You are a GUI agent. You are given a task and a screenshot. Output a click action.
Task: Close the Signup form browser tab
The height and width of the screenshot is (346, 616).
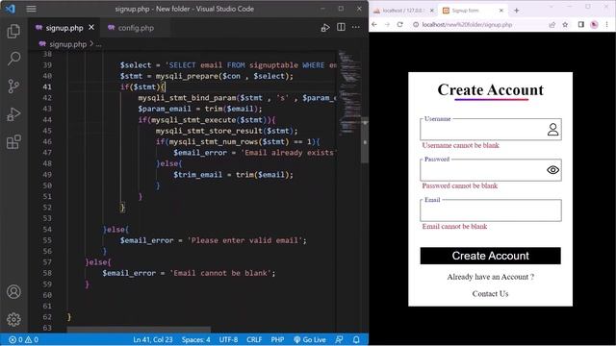coord(501,11)
